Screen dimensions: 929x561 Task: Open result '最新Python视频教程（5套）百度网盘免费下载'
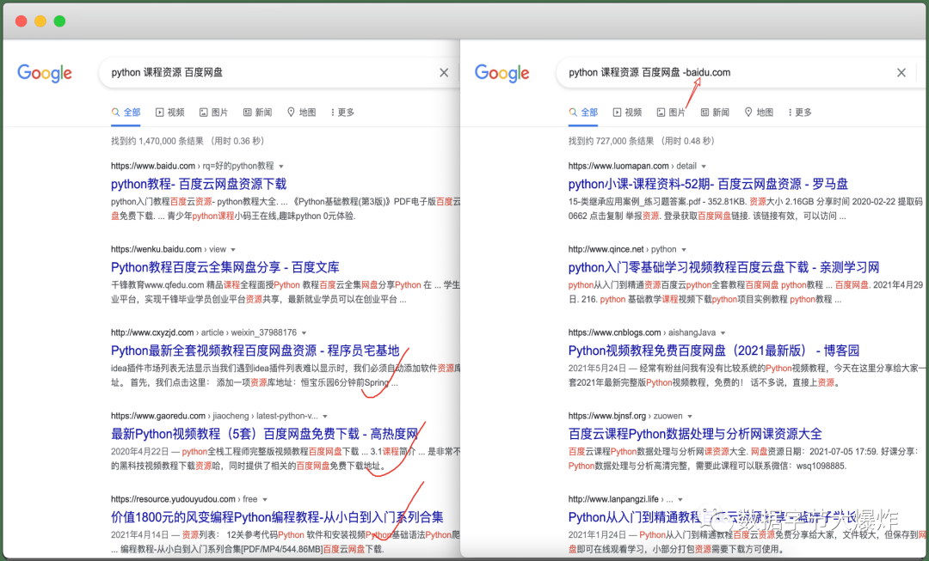point(264,435)
